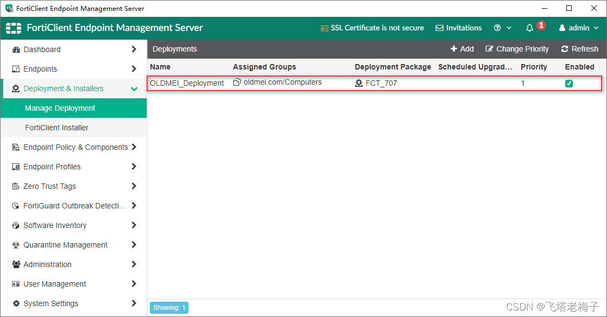The height and width of the screenshot is (317, 607).
Task: Open Software Inventory menu label
Action: [55, 225]
